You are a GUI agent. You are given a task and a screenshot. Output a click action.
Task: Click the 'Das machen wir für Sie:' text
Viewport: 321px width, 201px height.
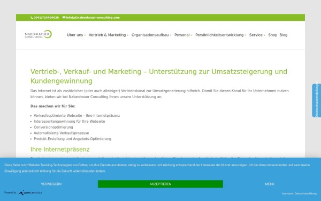click(x=53, y=106)
